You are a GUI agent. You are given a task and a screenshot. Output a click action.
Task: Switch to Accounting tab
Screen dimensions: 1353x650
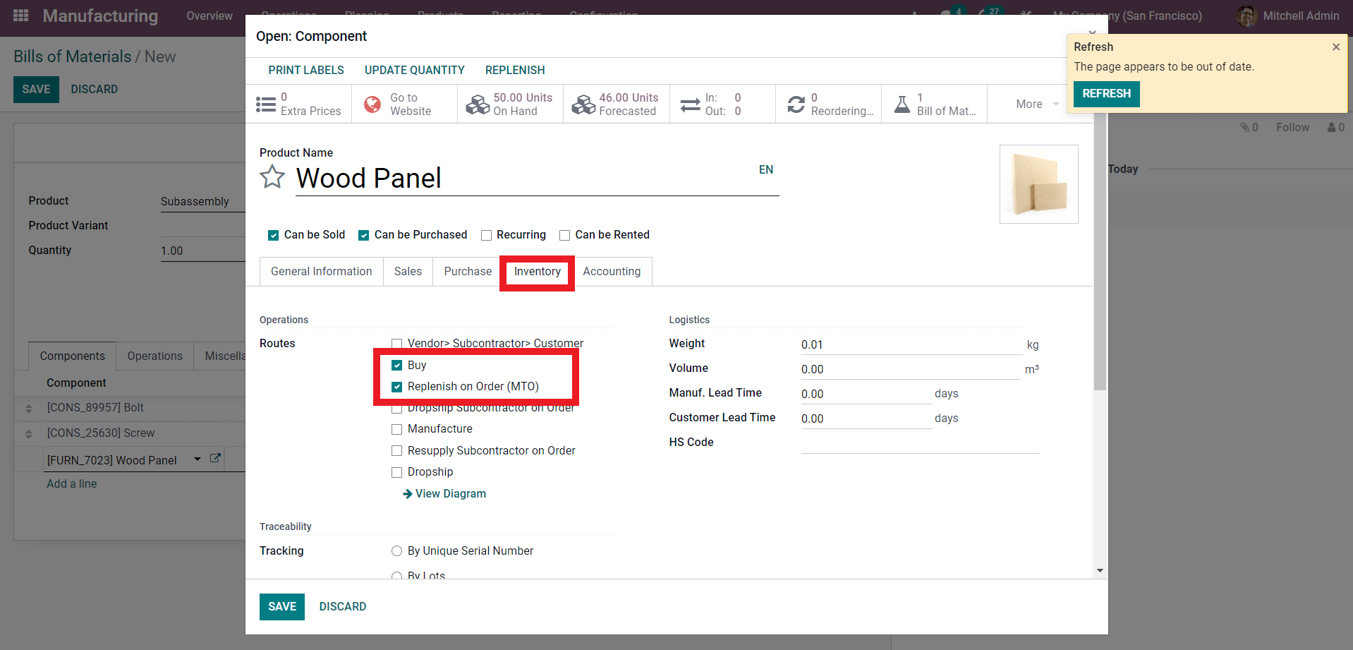(612, 272)
